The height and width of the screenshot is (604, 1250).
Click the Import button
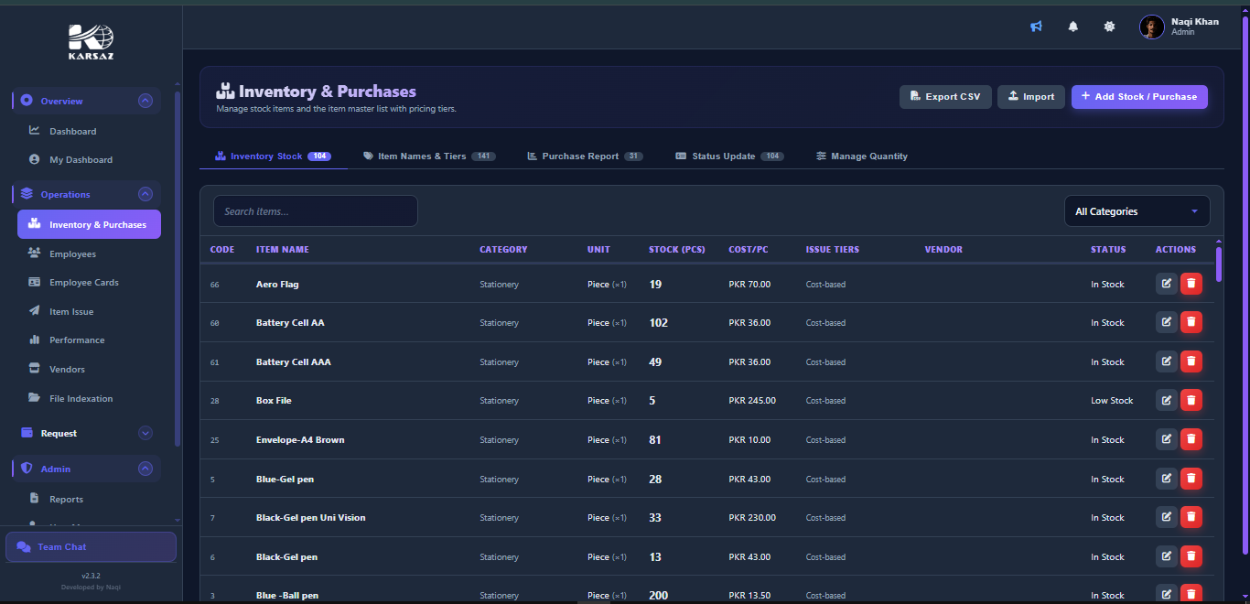coord(1030,96)
